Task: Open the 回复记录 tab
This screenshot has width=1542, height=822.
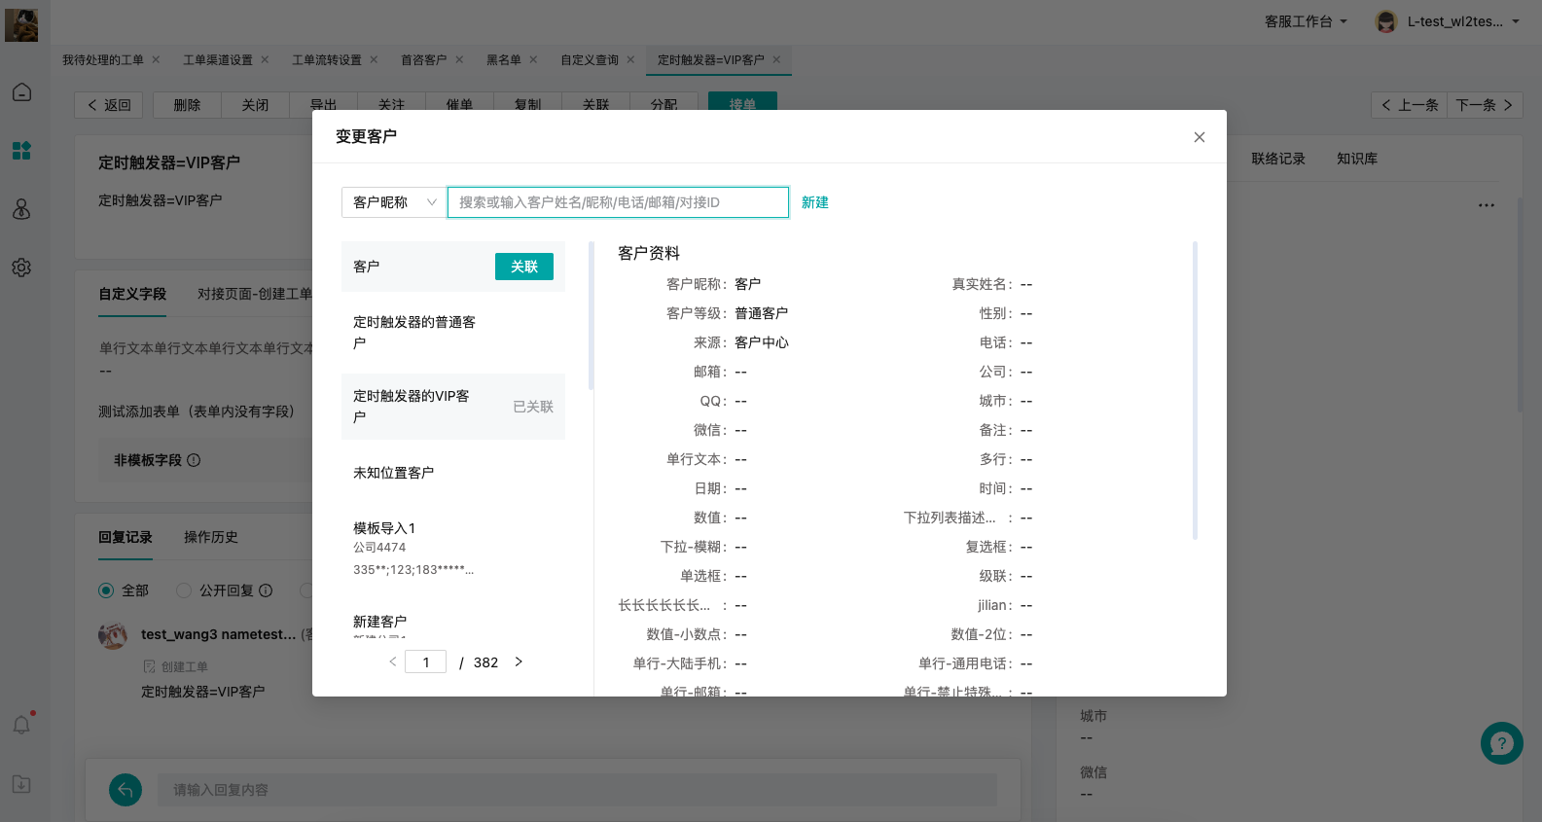Action: click(126, 537)
